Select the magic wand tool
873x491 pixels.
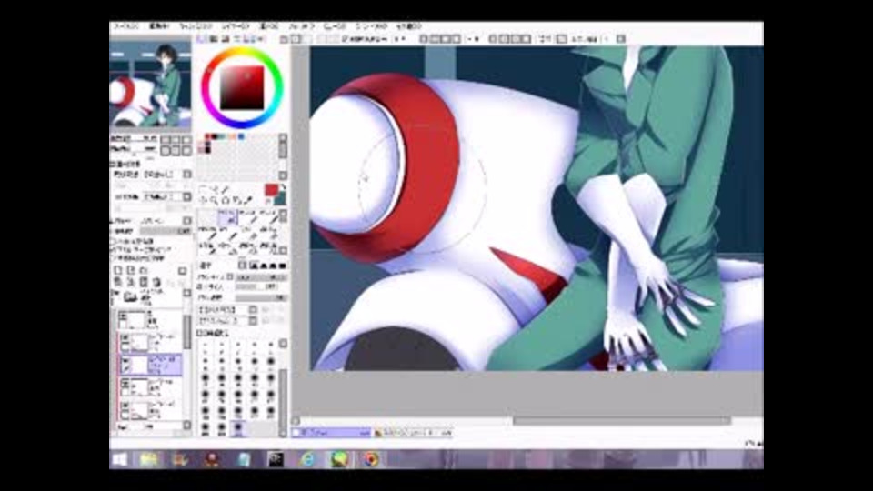click(225, 190)
